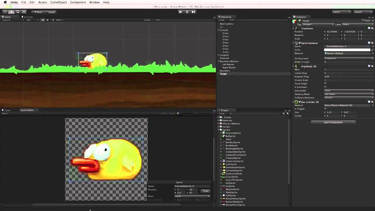Open the Color swatch in Sprite Renderer
This screenshot has height=211, width=375.
point(347,50)
